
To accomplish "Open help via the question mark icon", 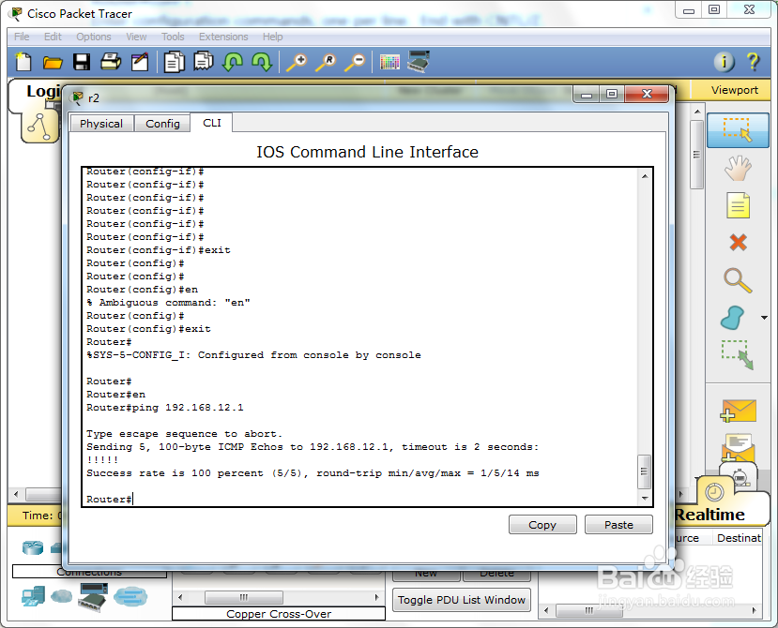I will (753, 62).
